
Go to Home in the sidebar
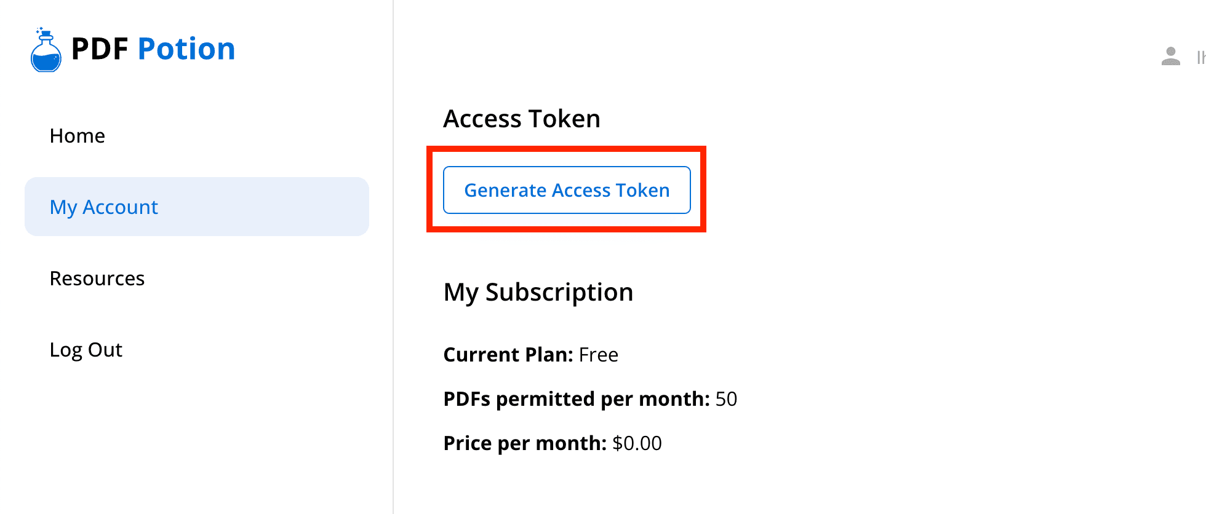78,135
